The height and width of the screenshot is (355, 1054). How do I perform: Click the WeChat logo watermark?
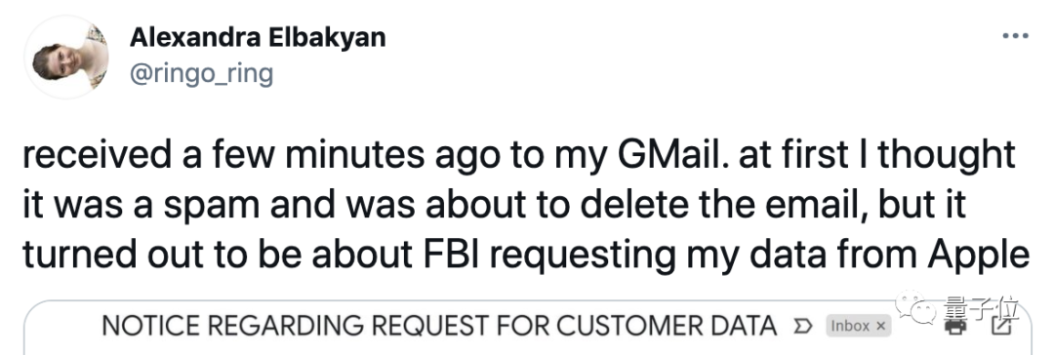[x=916, y=307]
